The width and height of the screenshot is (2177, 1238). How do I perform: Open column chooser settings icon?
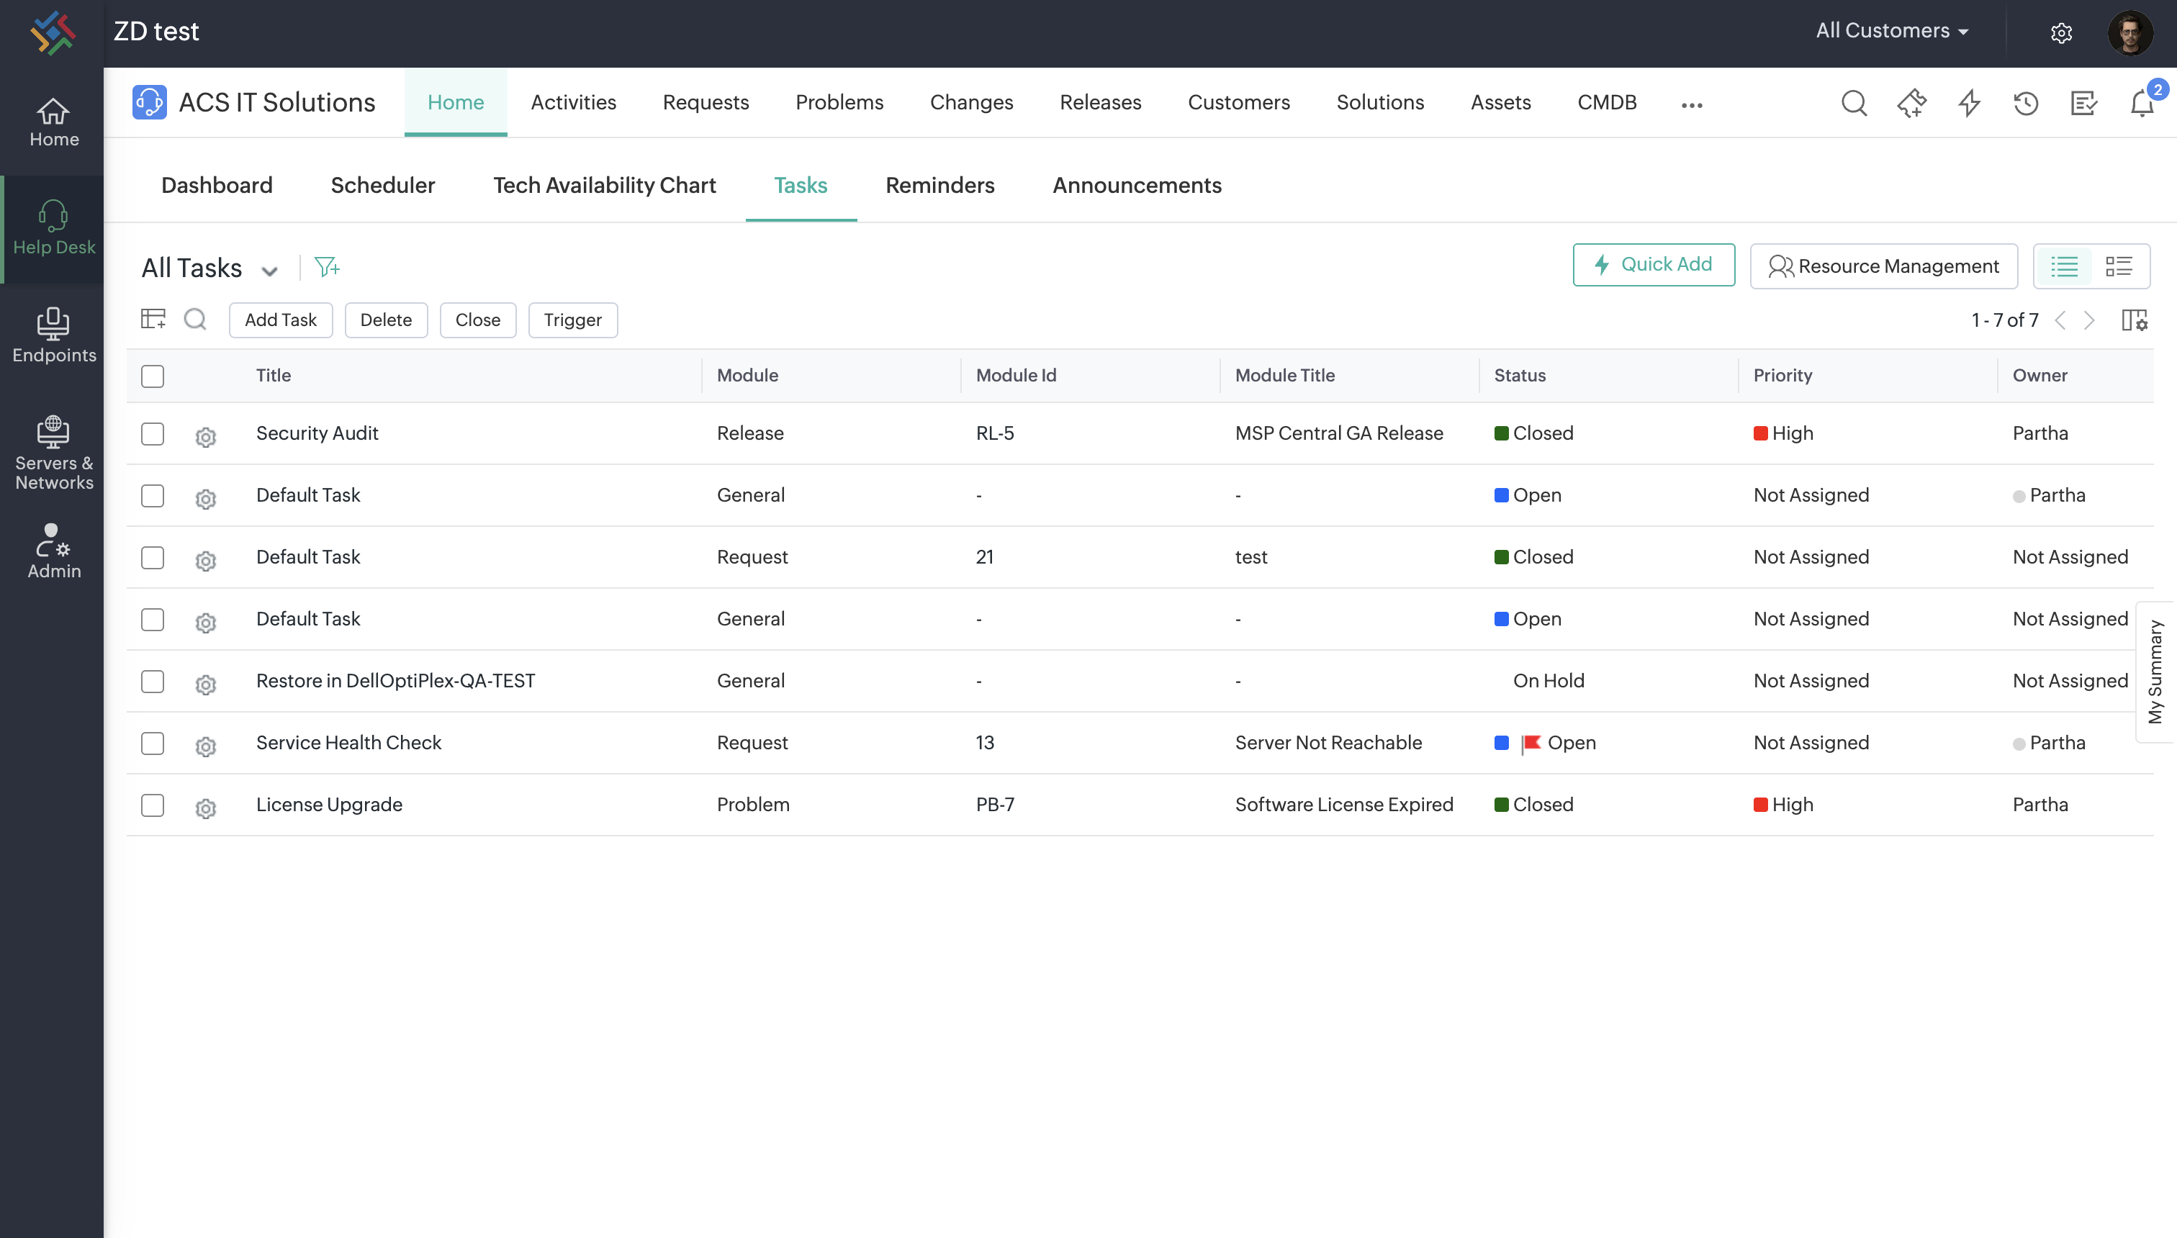2134,320
